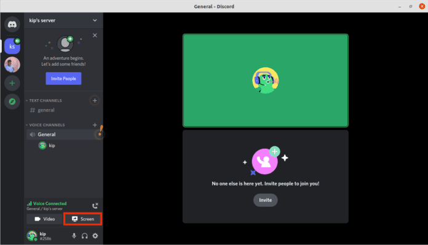Collapse the Text Channels category
Image resolution: width=428 pixels, height=245 pixels.
click(44, 100)
